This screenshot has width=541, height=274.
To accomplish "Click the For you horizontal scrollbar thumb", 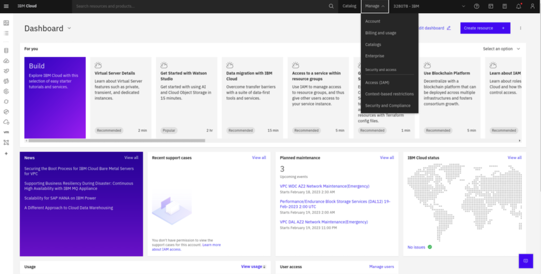I will click(x=116, y=141).
